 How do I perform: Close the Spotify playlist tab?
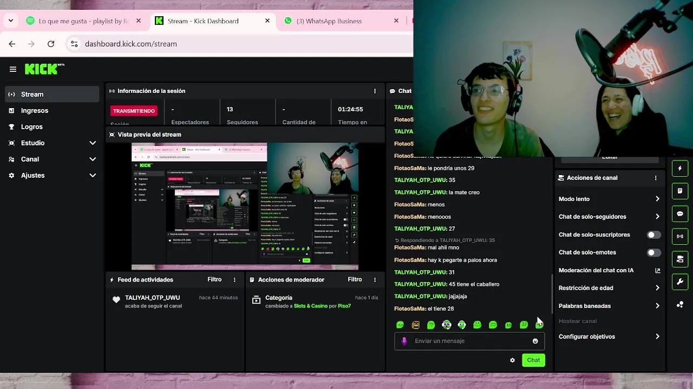point(139,21)
